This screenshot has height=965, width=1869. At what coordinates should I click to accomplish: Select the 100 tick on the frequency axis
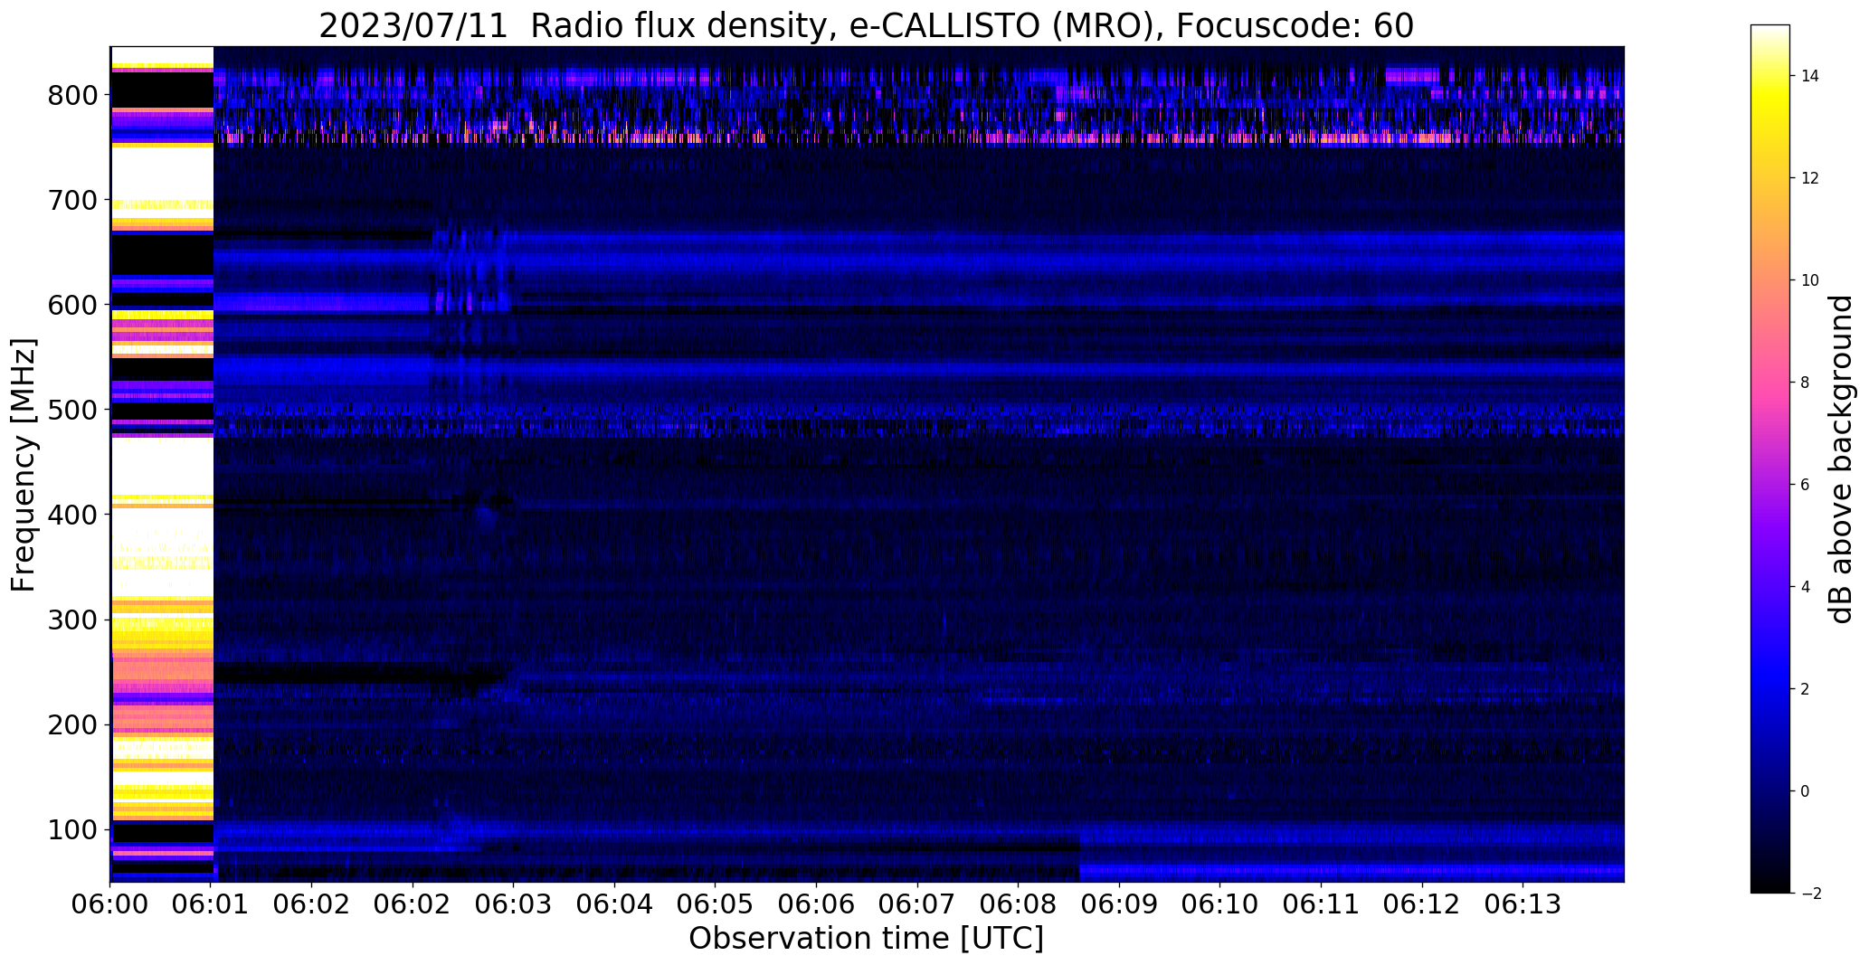[x=72, y=829]
